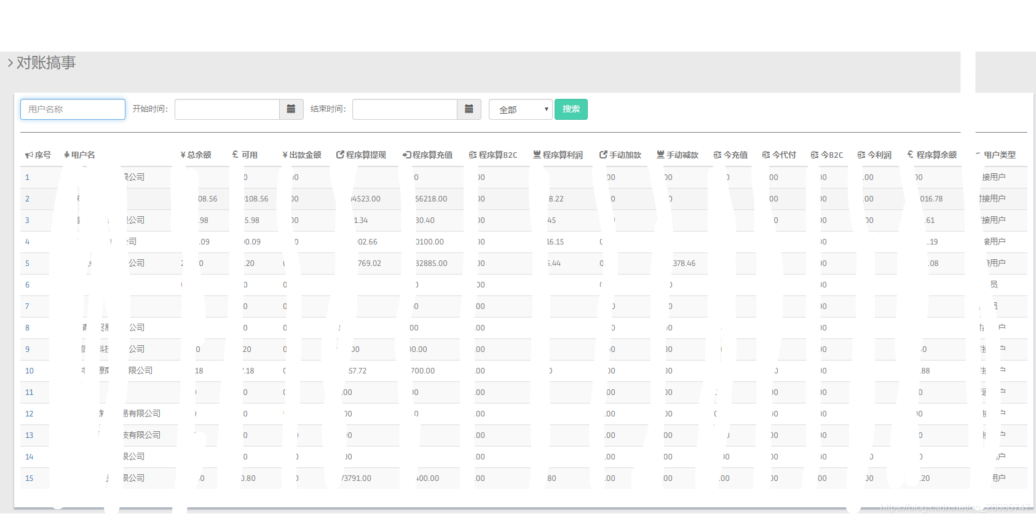Click the 今代付 header icon
The width and height of the screenshot is (1036, 519).
point(766,155)
